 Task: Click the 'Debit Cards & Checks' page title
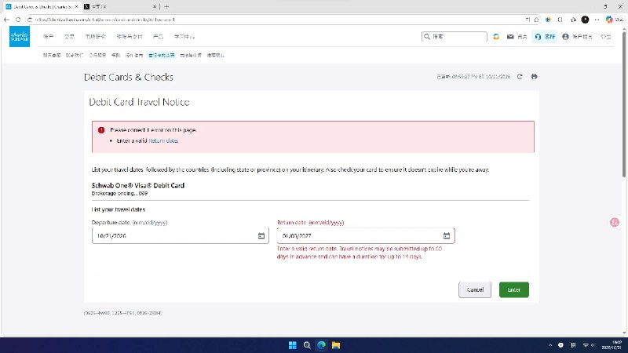point(129,77)
